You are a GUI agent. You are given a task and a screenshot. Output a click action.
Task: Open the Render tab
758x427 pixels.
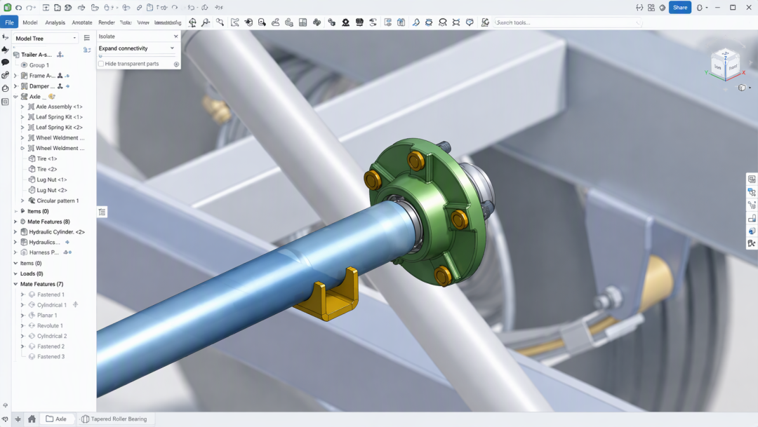coord(107,22)
